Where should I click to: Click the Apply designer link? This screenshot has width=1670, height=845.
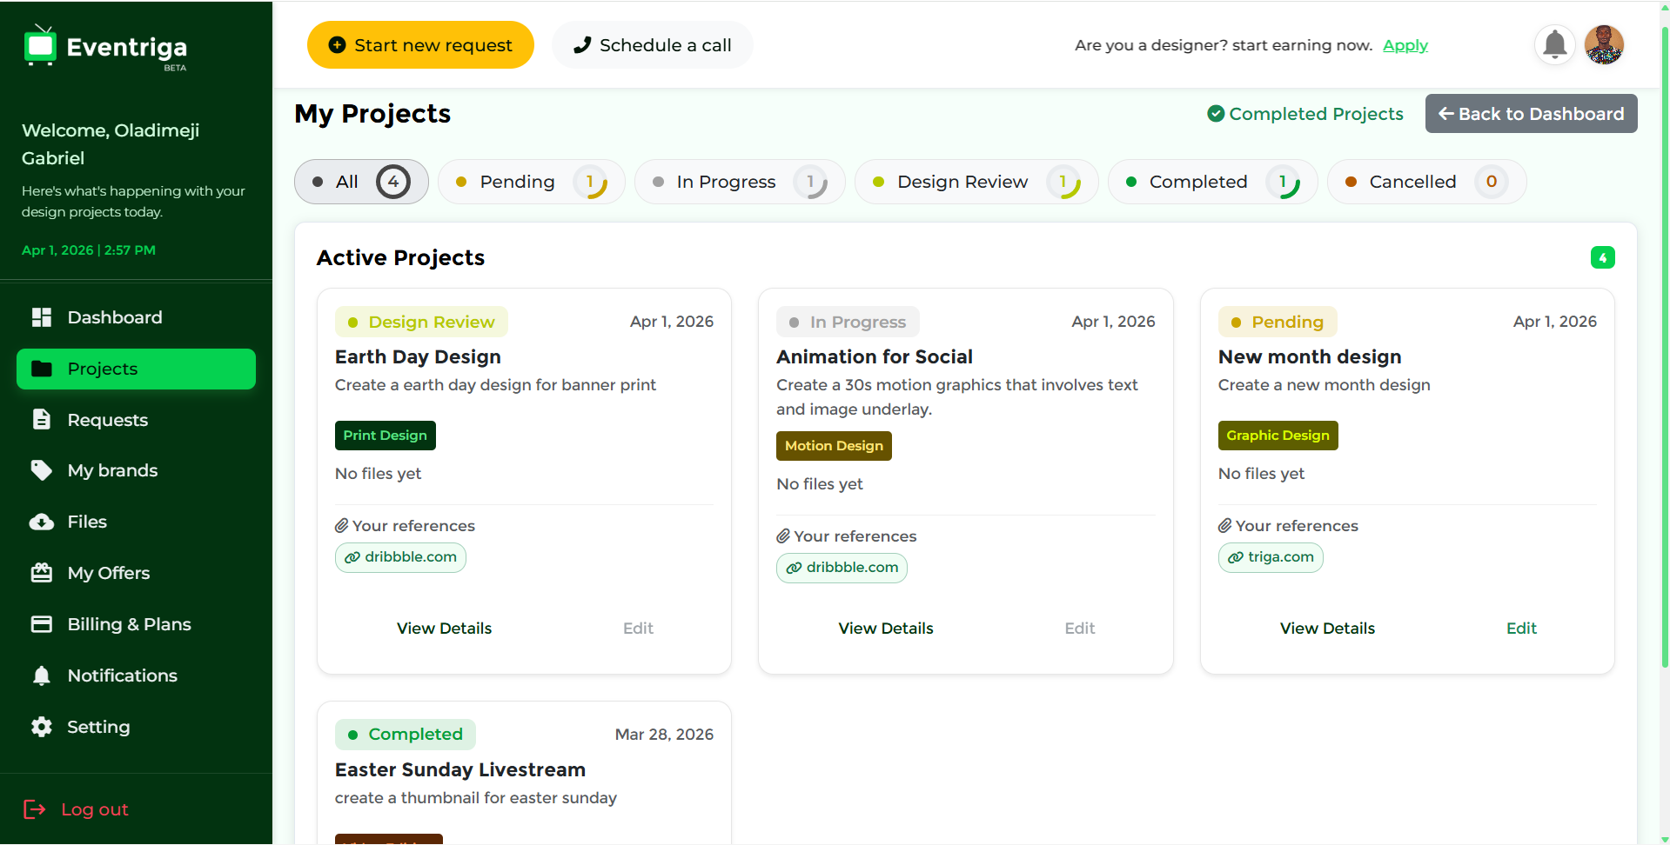(1405, 45)
